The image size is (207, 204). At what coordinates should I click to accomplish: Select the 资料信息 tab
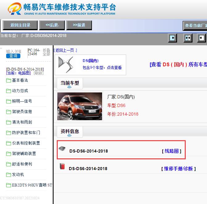70,132
